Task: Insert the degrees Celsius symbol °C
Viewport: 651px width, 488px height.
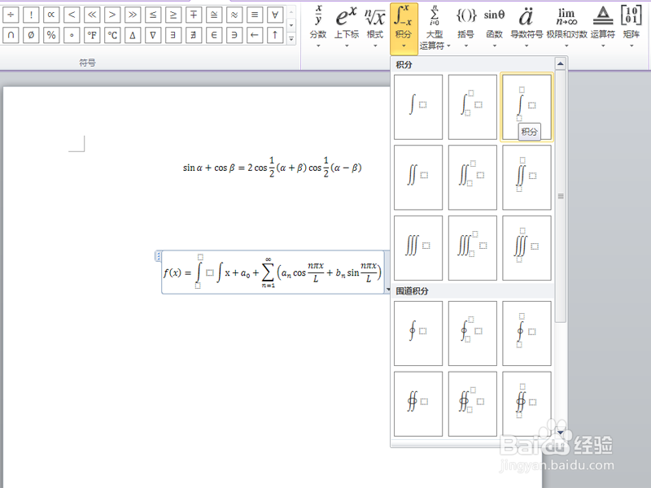Action: (111, 34)
